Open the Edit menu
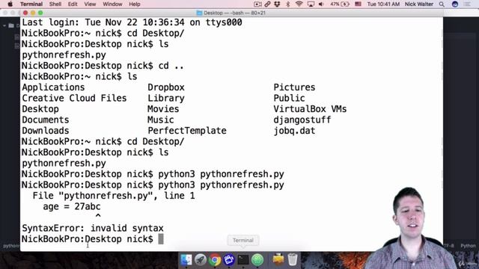479x269 pixels. [x=73, y=4]
